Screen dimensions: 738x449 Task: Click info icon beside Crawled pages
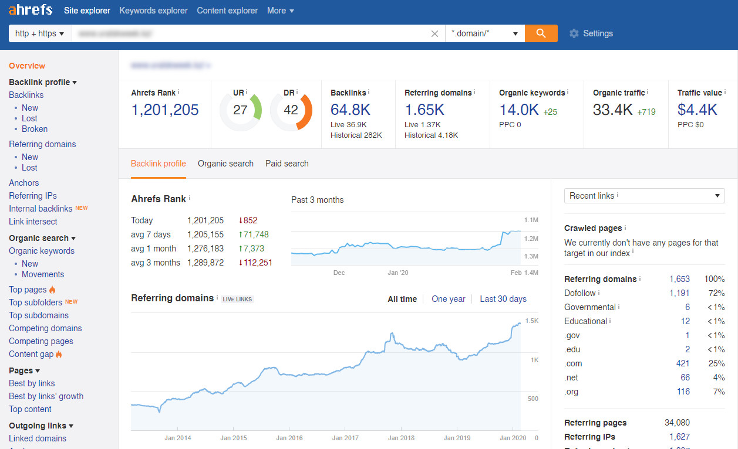tap(625, 227)
